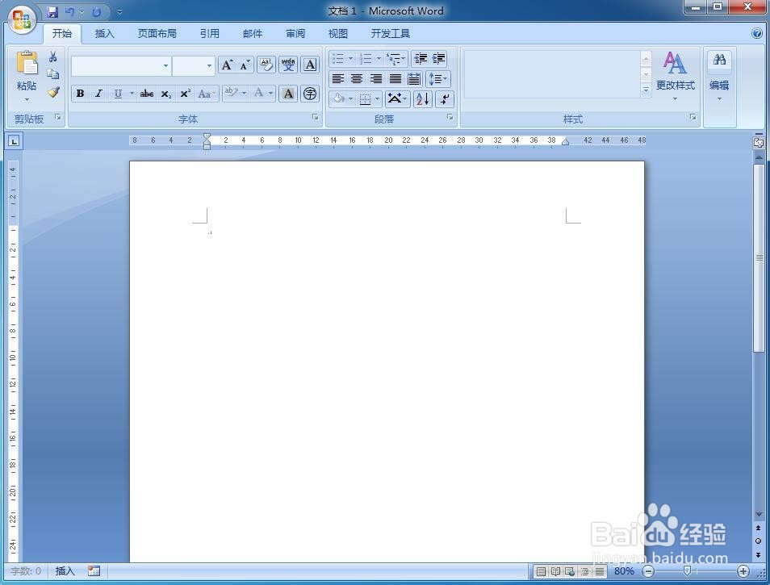
Task: Redo action in Quick Access toolbar
Action: [x=96, y=12]
